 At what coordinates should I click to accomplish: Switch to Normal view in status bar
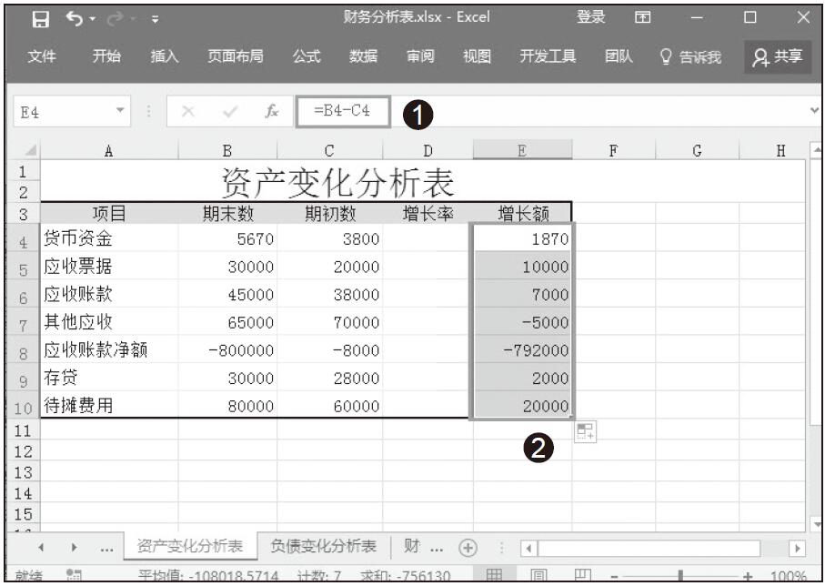[494, 577]
